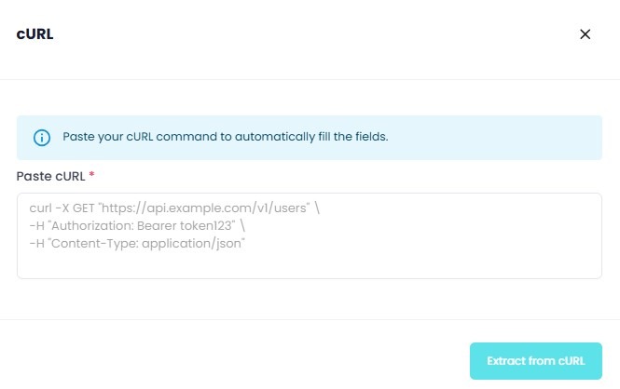Click the cURL dialog title
Image resolution: width=620 pixels, height=389 pixels.
point(34,34)
